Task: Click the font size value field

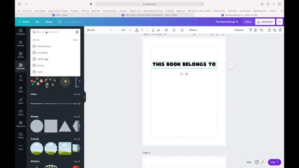Action: (x=123, y=30)
